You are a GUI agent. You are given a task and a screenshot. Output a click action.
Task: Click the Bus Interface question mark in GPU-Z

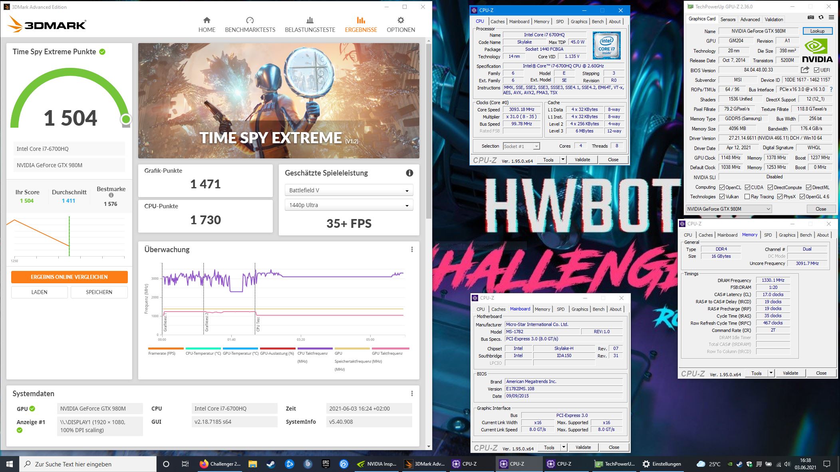pyautogui.click(x=831, y=89)
